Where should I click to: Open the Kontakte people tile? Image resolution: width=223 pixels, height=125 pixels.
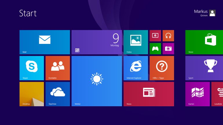coord(58,68)
